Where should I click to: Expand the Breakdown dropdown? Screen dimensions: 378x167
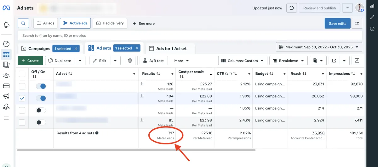(289, 61)
